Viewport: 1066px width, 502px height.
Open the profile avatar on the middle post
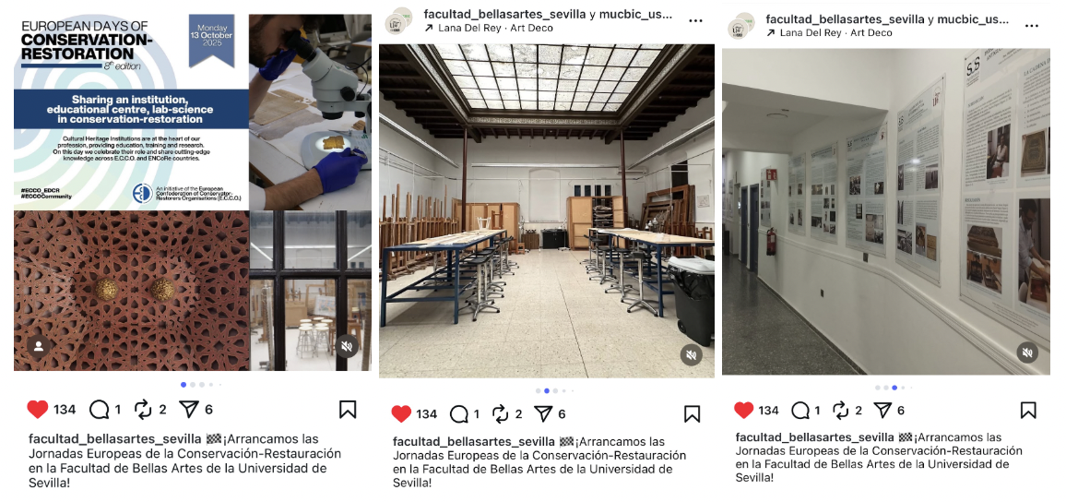pyautogui.click(x=399, y=21)
